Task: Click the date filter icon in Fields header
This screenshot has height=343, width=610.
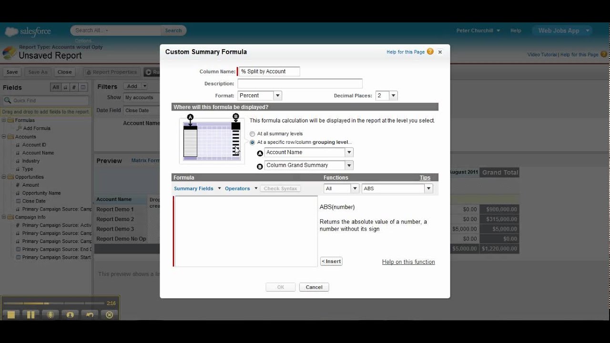Action: [x=83, y=87]
